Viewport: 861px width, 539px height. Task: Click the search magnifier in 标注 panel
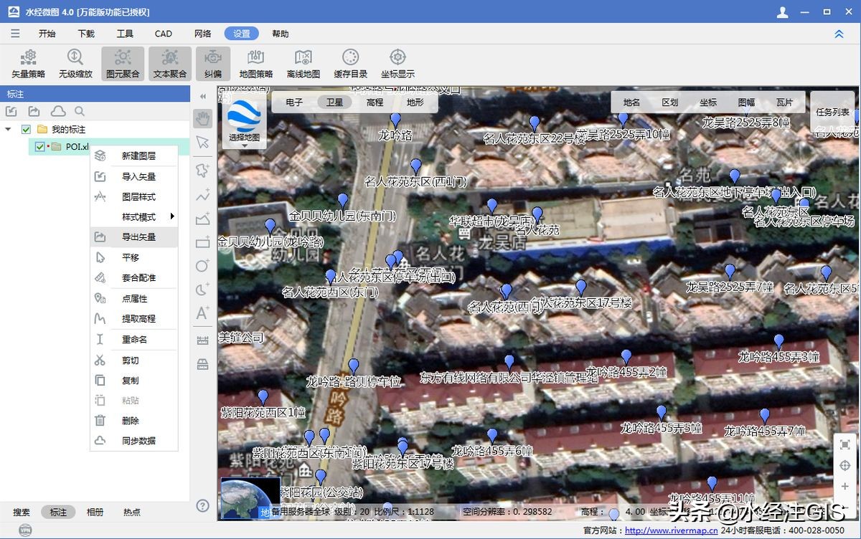pos(80,111)
